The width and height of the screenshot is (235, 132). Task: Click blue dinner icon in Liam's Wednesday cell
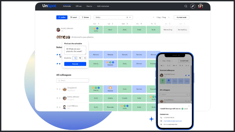tap(127, 106)
